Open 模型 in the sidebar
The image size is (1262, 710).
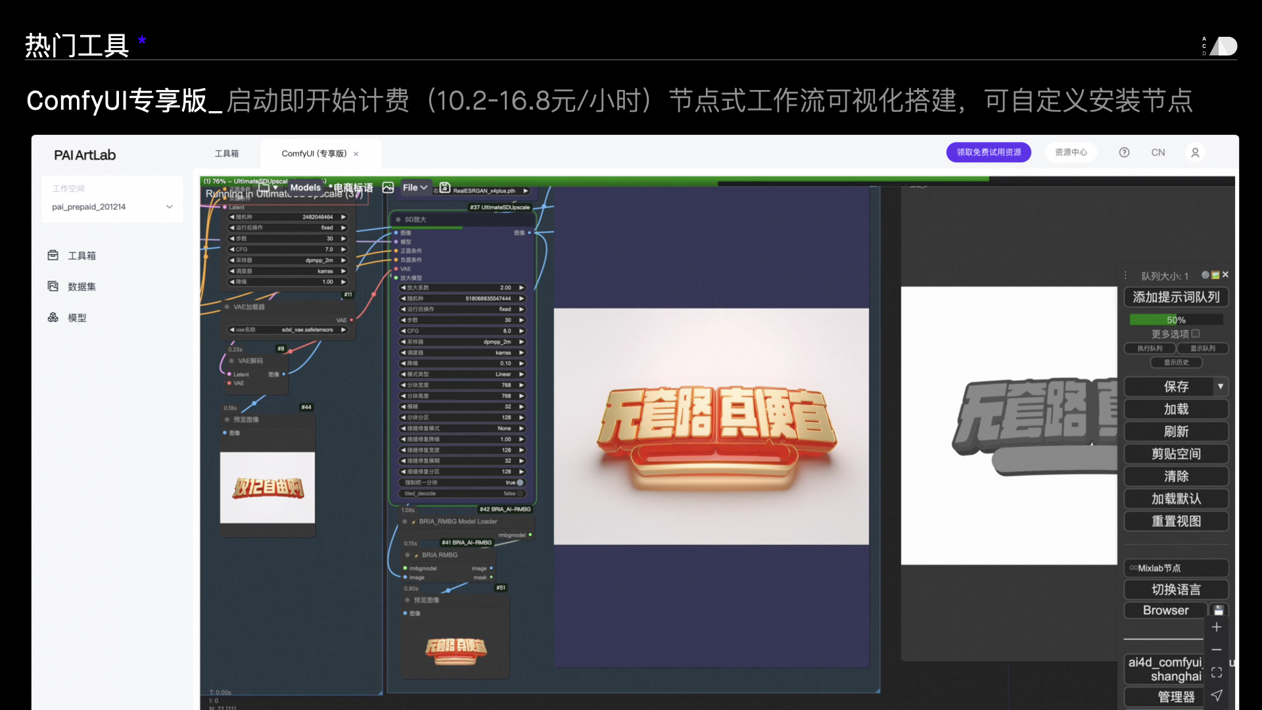click(77, 318)
